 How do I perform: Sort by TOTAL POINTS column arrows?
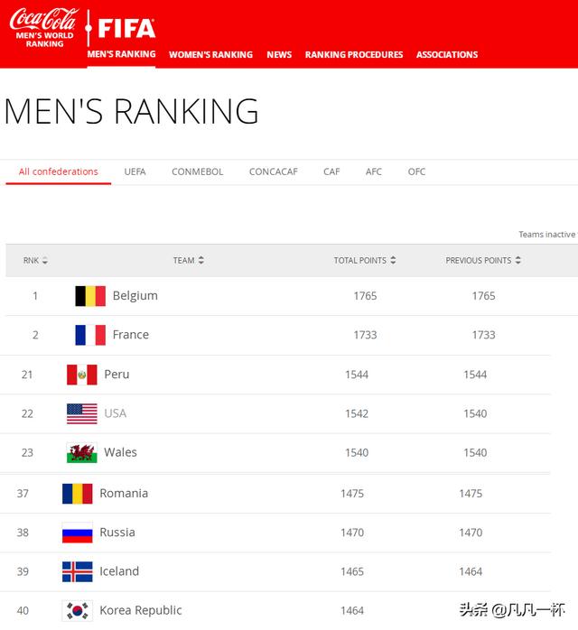(x=393, y=260)
